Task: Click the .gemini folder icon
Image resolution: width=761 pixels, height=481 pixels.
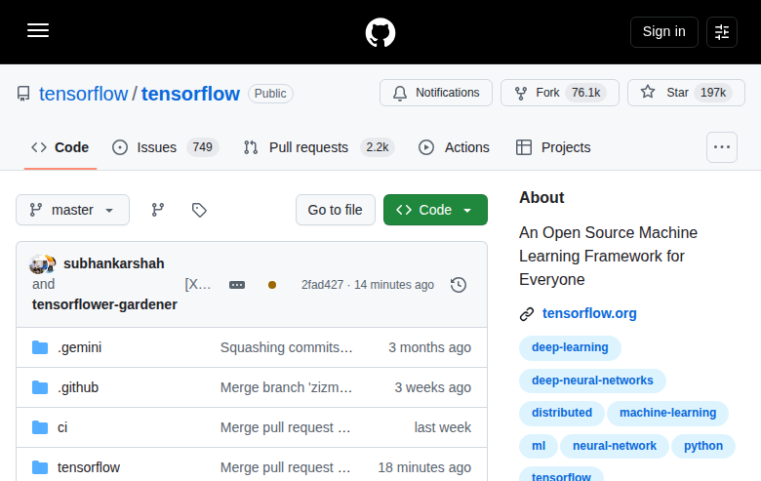Action: tap(40, 347)
